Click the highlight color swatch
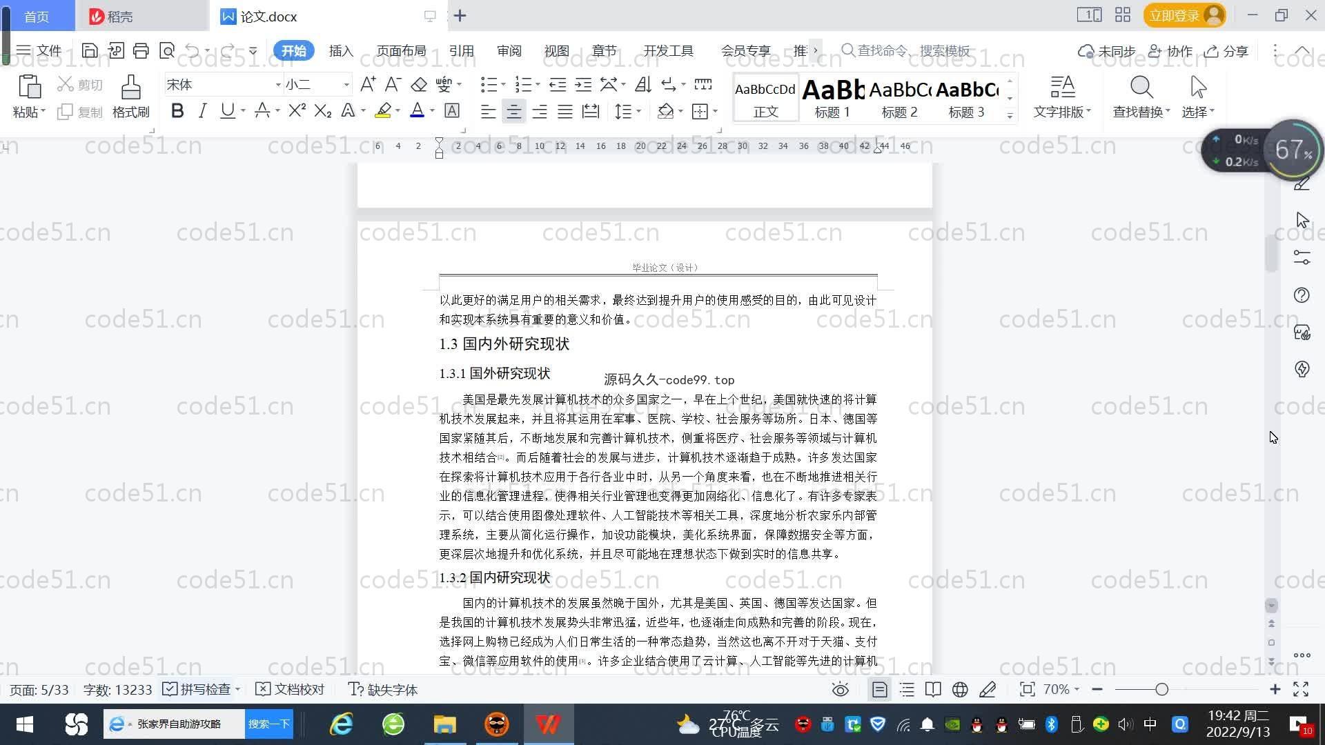Viewport: 1325px width, 745px height. pos(383,110)
